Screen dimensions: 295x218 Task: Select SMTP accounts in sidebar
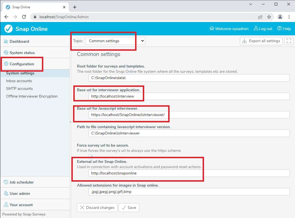(x=19, y=88)
